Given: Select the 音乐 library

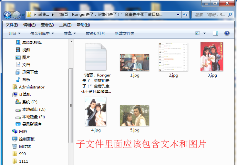Looking at the screenshot, I should click(23, 80).
